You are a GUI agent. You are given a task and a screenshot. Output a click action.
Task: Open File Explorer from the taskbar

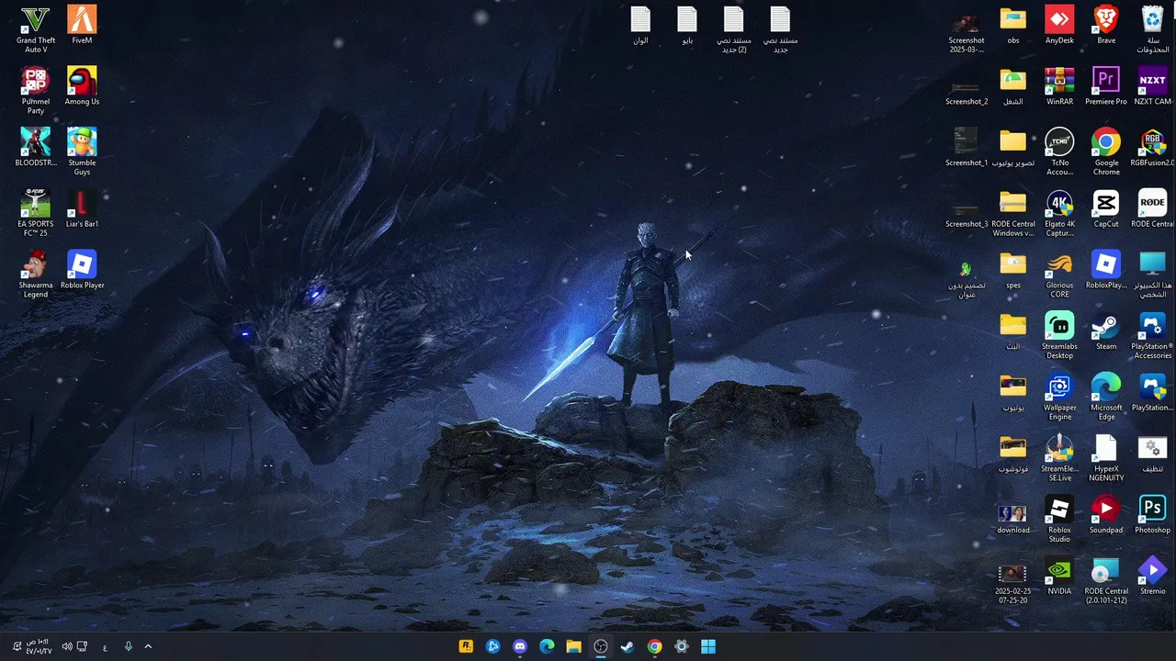pos(573,646)
